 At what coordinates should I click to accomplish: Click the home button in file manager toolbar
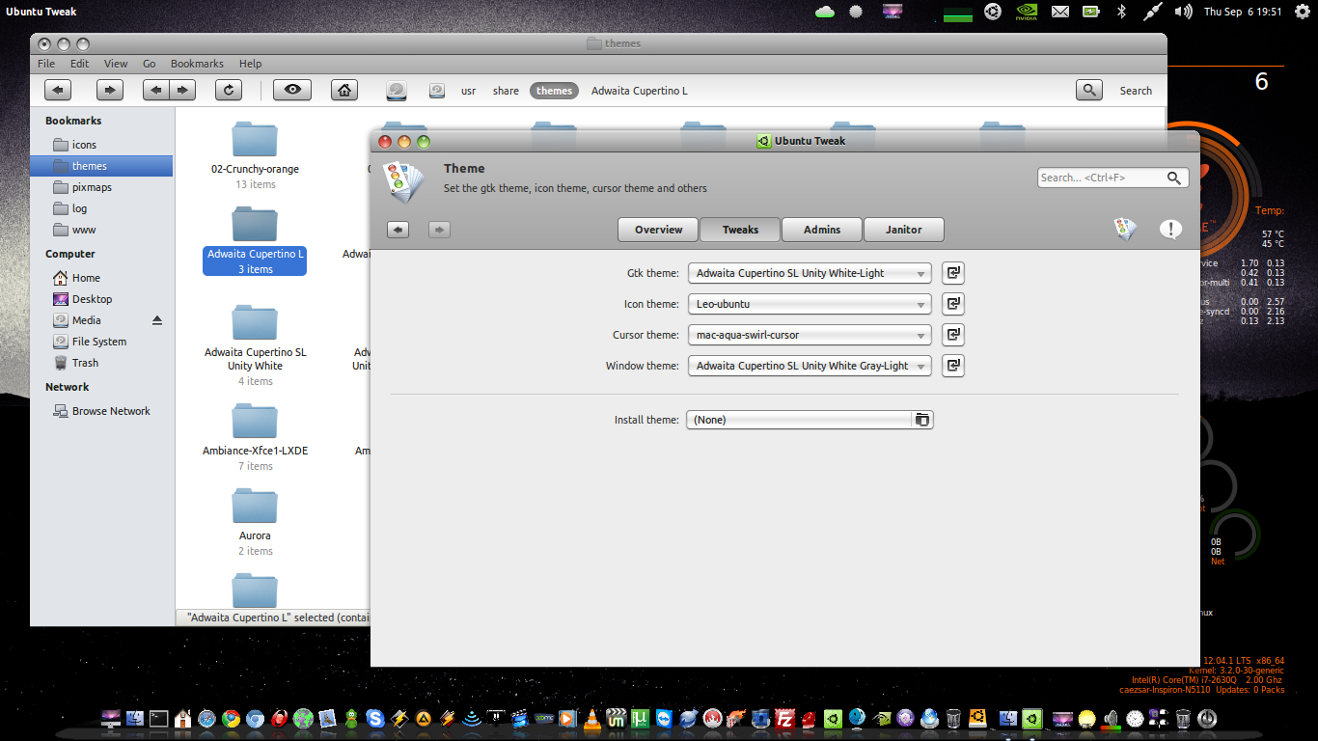344,91
